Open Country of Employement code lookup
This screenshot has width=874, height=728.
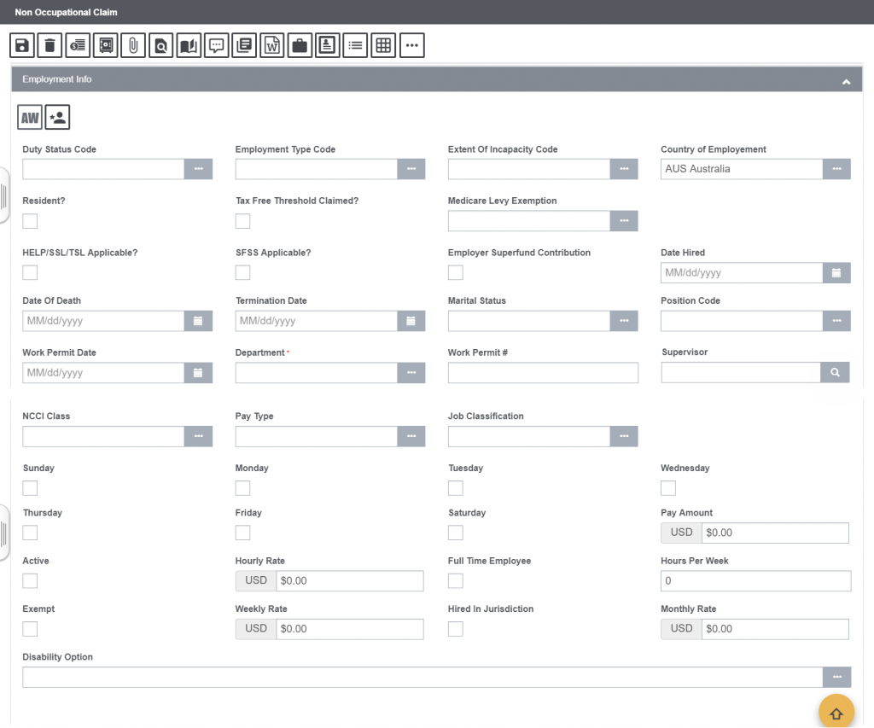(x=836, y=169)
